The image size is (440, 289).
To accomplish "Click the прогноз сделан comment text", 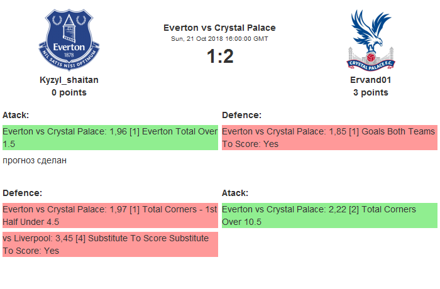I will click(35, 160).
